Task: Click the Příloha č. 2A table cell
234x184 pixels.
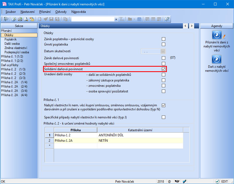Action: pos(75,141)
